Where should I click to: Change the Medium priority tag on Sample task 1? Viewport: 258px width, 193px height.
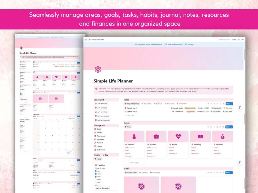pyautogui.click(x=190, y=108)
